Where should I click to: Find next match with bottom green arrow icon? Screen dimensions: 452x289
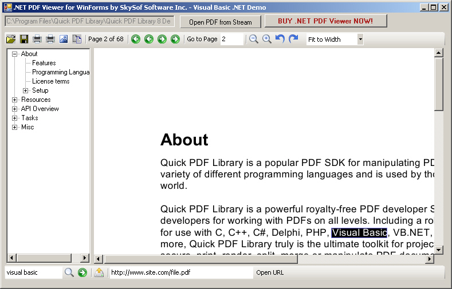point(82,272)
